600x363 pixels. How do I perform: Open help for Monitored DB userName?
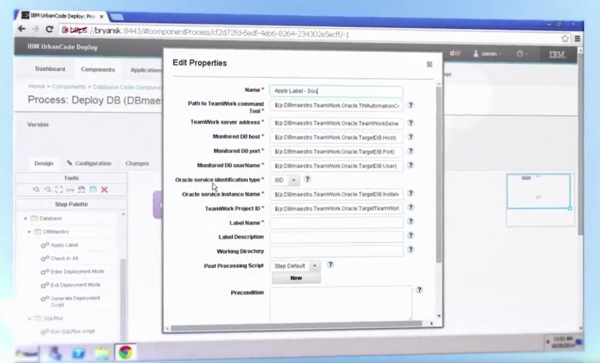point(410,165)
